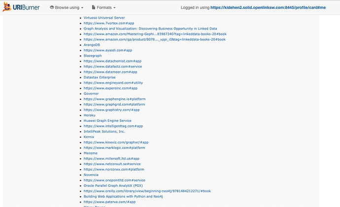Open the amazon.com Mastering-Gephi book link
Viewport: 340px width, 207px height.
[155, 34]
